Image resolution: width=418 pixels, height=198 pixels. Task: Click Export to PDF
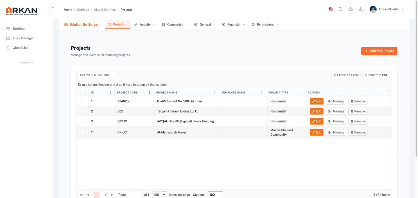click(376, 75)
